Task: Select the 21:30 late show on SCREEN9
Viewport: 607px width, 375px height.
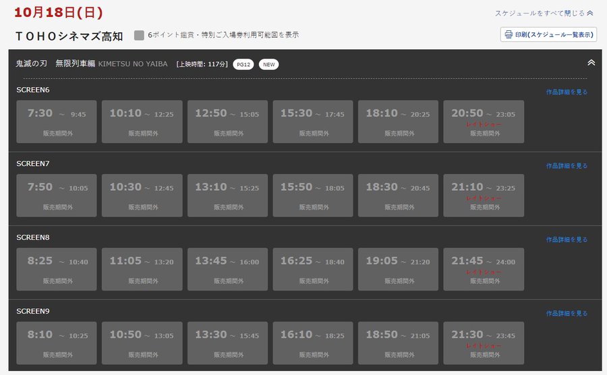Action: coord(484,343)
